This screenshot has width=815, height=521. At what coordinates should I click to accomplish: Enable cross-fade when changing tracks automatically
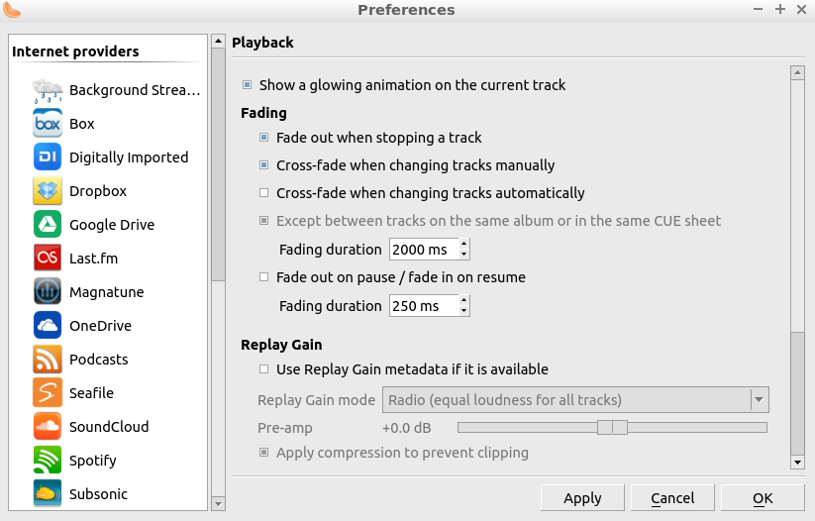coord(264,193)
